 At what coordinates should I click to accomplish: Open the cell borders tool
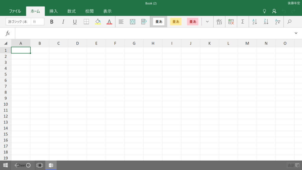coord(86,22)
